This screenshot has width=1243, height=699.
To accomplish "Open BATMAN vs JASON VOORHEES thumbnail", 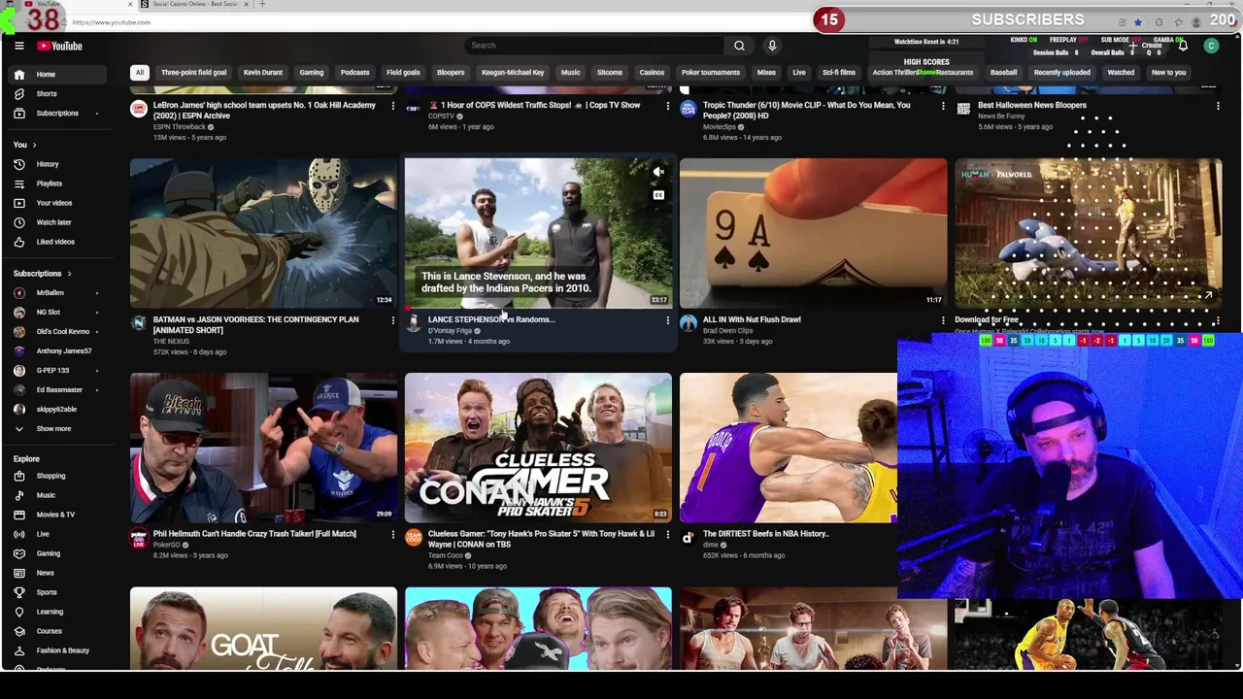I will click(x=263, y=233).
